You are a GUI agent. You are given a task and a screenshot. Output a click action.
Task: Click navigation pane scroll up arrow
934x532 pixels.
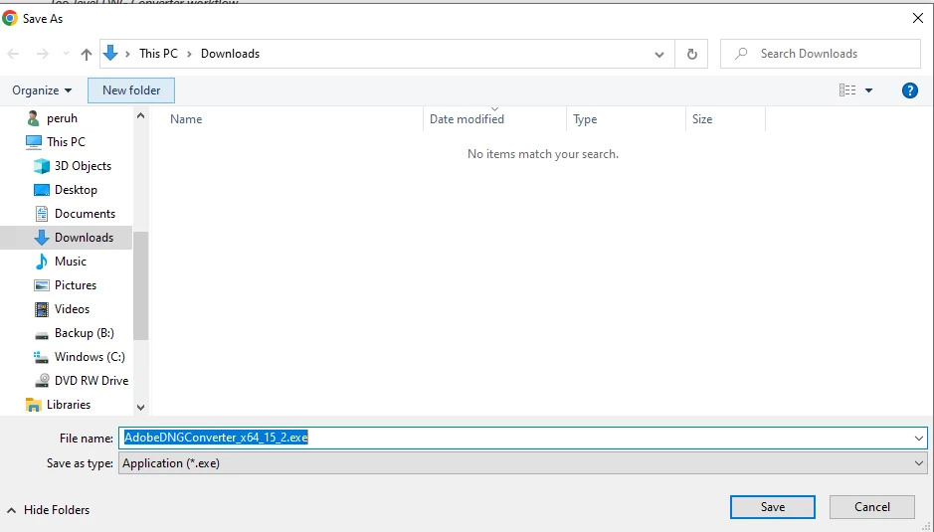[140, 115]
